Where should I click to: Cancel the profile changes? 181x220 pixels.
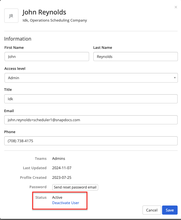152,210
